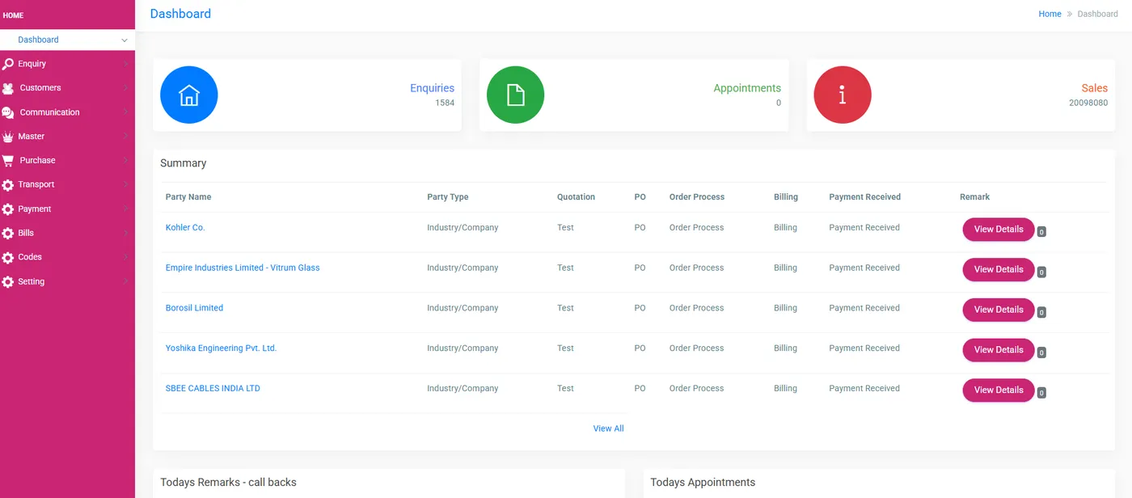Click the Bills gear icon

coord(8,234)
